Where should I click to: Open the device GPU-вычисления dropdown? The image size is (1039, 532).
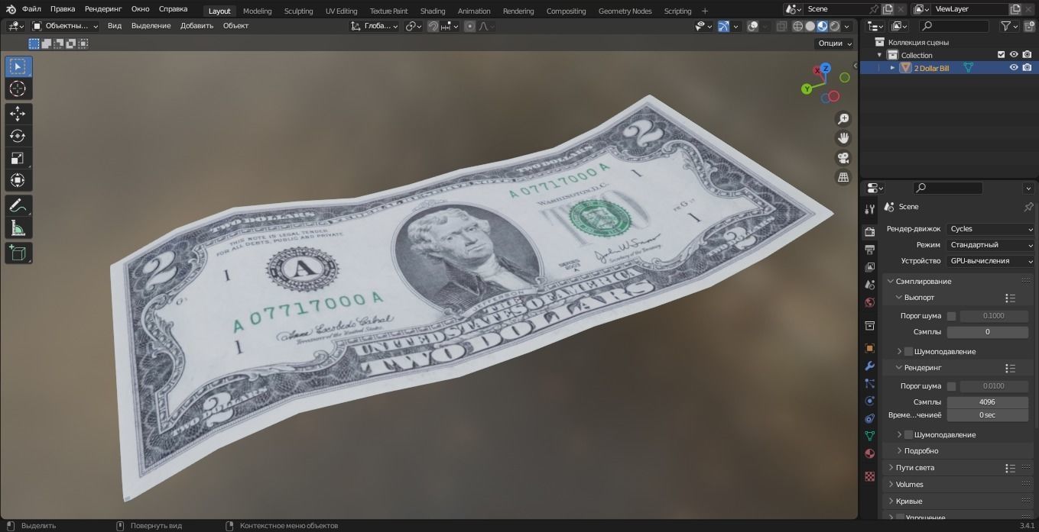[x=991, y=261]
